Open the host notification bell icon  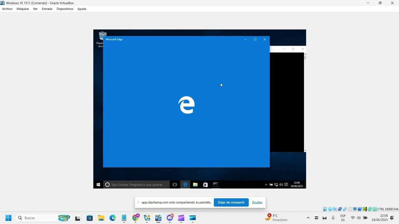(392, 218)
